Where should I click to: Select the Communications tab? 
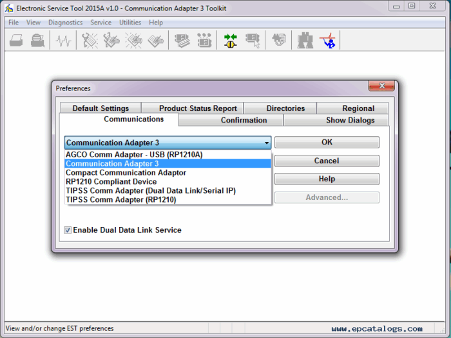point(119,119)
